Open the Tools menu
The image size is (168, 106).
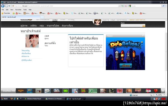click(x=25, y=9)
